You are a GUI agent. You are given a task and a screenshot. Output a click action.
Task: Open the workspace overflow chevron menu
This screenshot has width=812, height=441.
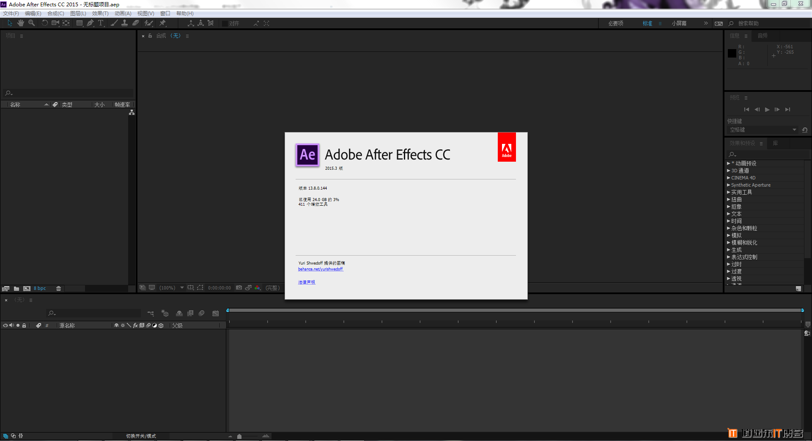706,23
